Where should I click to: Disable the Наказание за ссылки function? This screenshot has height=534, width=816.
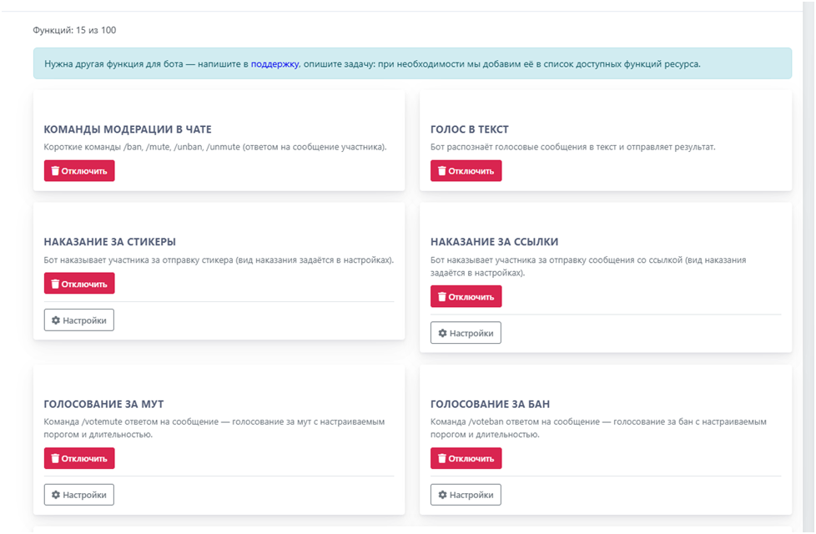466,297
